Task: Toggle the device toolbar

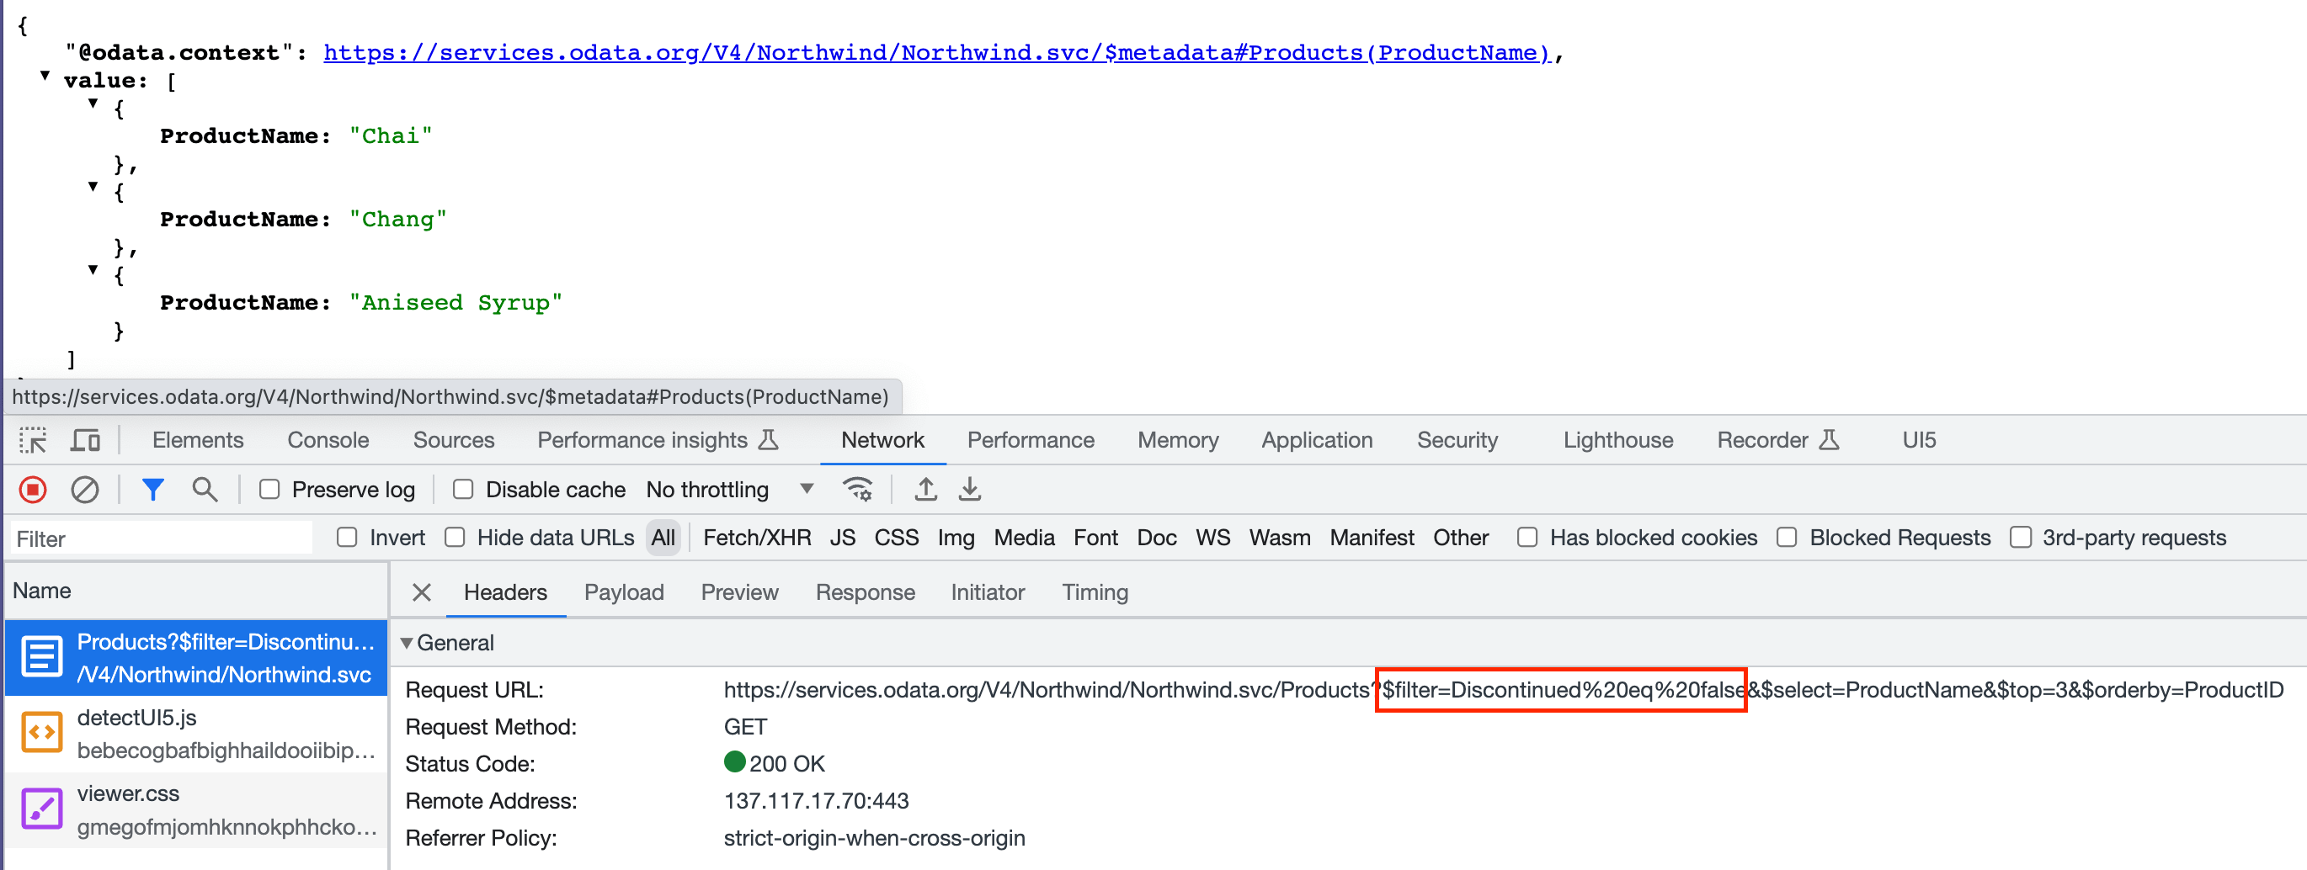Action: pos(85,439)
